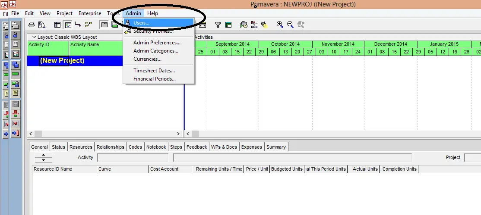Switch to the Status tab
Image resolution: width=481 pixels, height=215 pixels.
(58, 147)
